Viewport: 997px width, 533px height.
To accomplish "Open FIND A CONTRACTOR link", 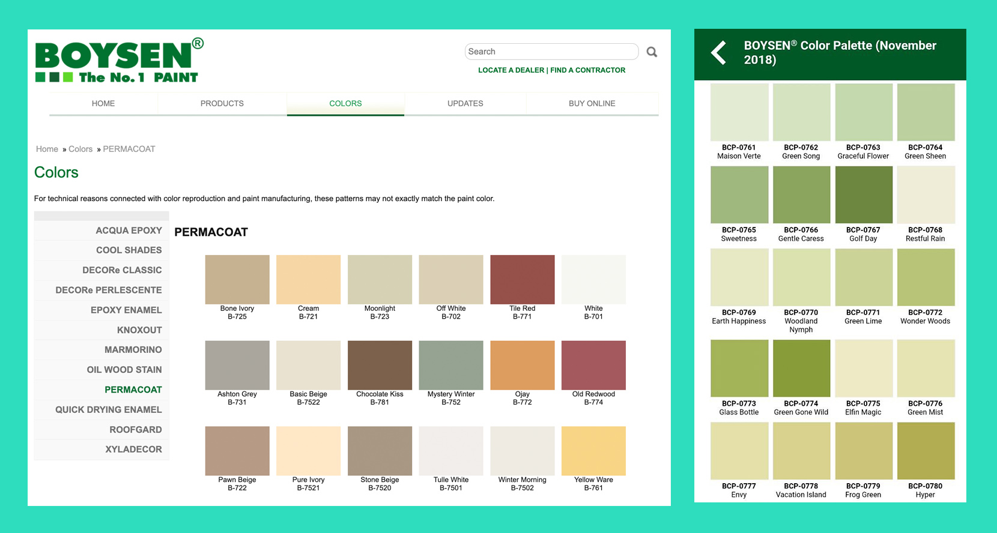I will coord(588,70).
